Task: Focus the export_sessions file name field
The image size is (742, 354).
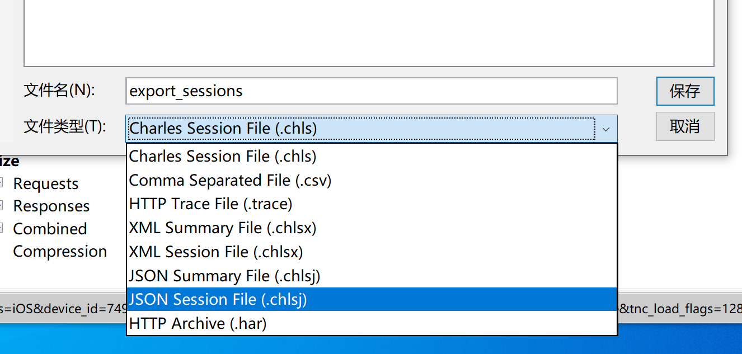Action: (371, 91)
